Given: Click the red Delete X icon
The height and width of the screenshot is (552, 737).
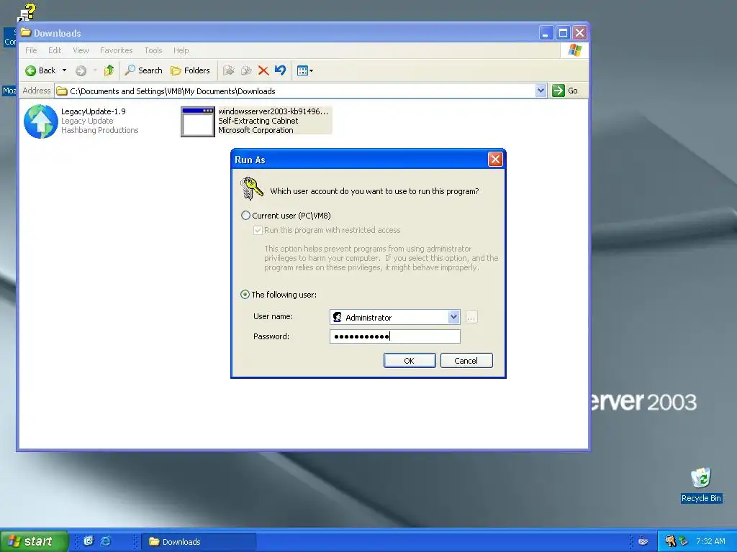Looking at the screenshot, I should [x=263, y=70].
